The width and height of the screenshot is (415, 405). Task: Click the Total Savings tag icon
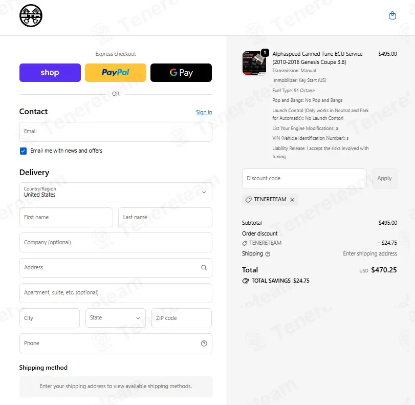(x=245, y=281)
